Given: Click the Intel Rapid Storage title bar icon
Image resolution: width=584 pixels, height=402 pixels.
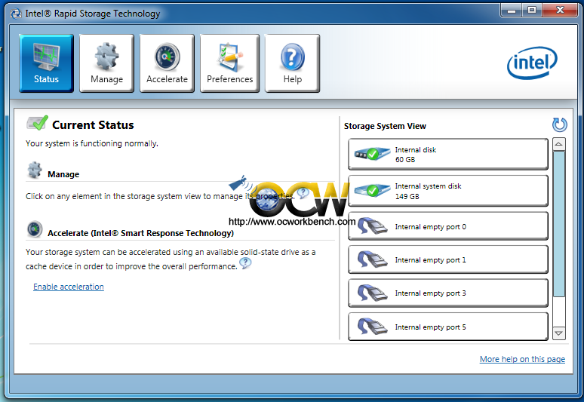Looking at the screenshot, I should coord(16,14).
